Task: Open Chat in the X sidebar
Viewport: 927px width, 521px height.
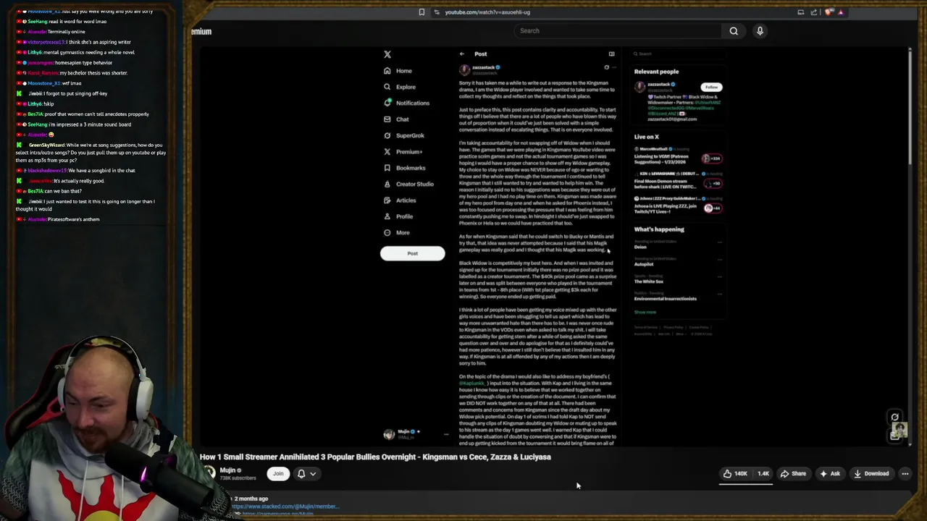Action: [396, 119]
